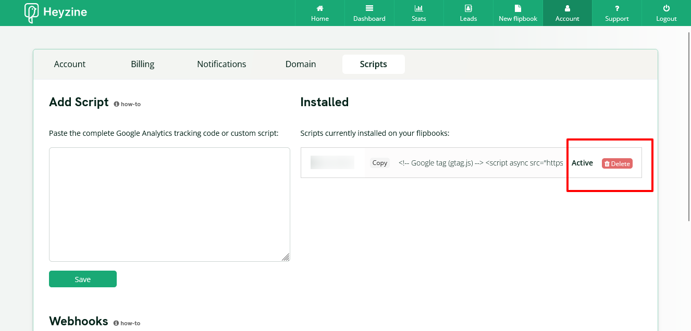Open the Heyzine Home page
This screenshot has height=331, width=691.
(319, 13)
